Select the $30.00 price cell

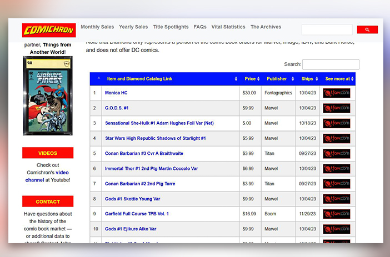[249, 93]
